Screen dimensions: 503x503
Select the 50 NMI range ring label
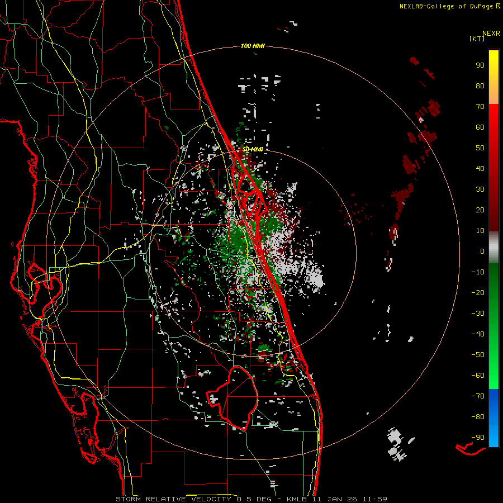(x=253, y=149)
